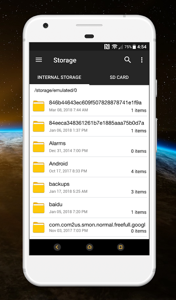Screen dimensions: 176x300
Task: Tap the 4:54 clock in status bar
Action: [142, 46]
